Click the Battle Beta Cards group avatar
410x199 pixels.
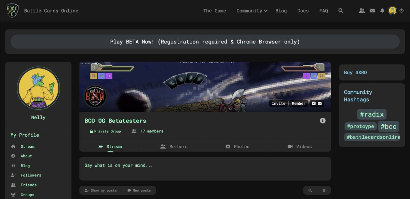(95, 96)
